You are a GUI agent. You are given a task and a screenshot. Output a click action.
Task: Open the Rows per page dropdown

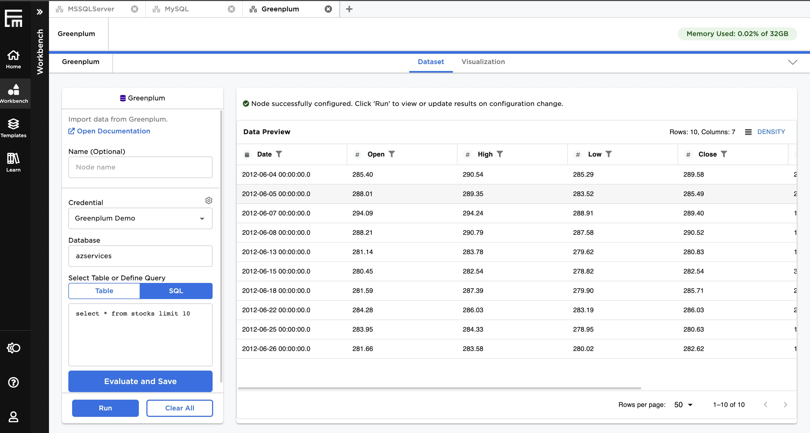tap(683, 405)
